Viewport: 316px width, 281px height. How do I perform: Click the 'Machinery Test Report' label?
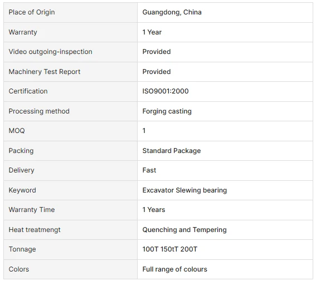click(x=45, y=72)
